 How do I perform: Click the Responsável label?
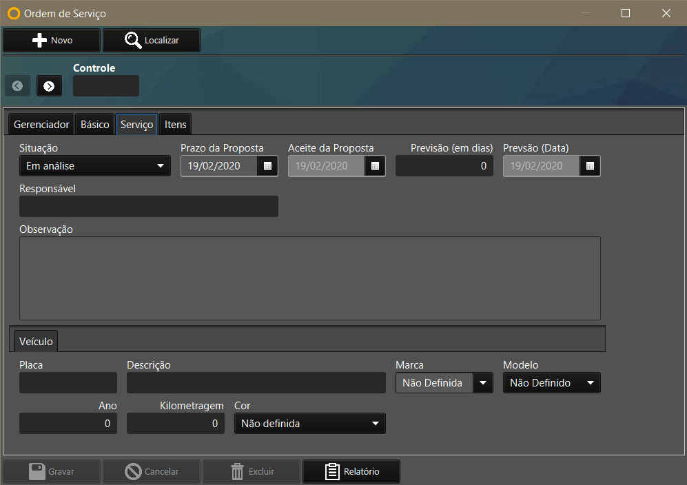(48, 189)
